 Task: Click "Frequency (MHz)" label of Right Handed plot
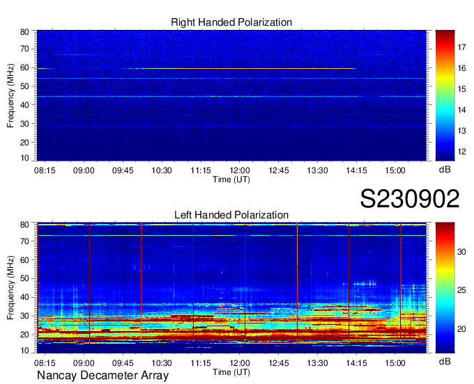[x=10, y=95]
